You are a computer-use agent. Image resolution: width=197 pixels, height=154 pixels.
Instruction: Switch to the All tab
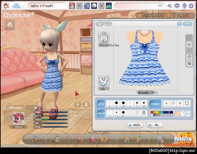(35, 108)
